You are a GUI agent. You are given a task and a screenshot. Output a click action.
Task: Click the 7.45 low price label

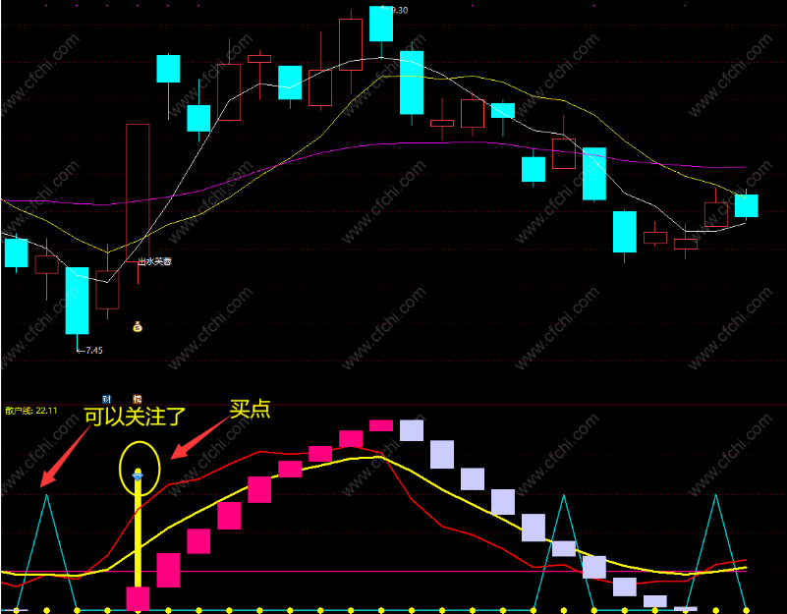(94, 351)
